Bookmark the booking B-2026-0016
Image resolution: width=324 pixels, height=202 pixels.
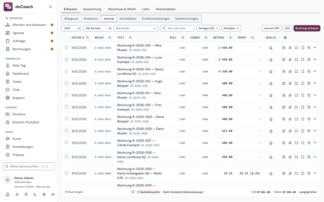(x=303, y=83)
